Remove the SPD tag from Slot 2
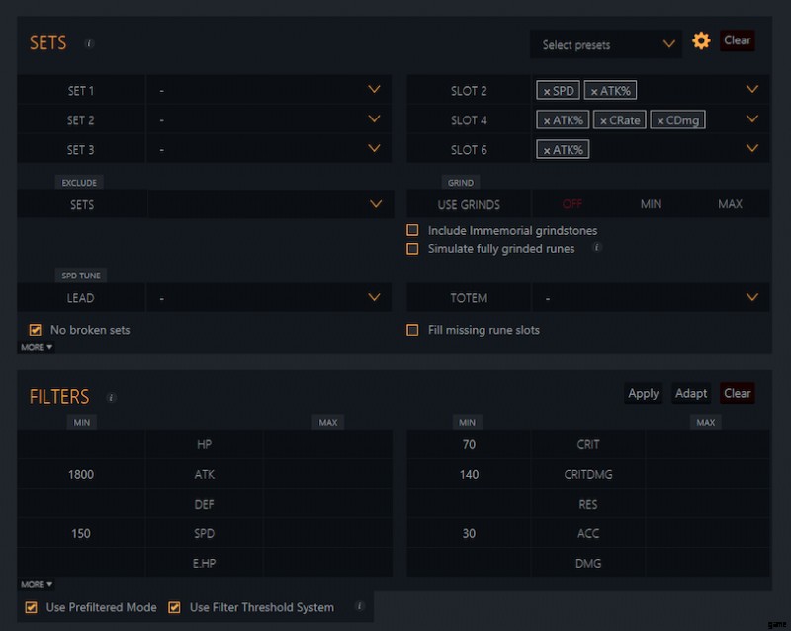 547,91
